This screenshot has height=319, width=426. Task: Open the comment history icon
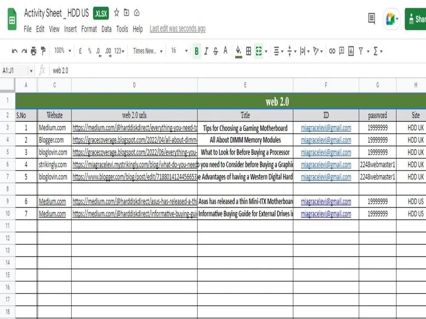coord(371,19)
